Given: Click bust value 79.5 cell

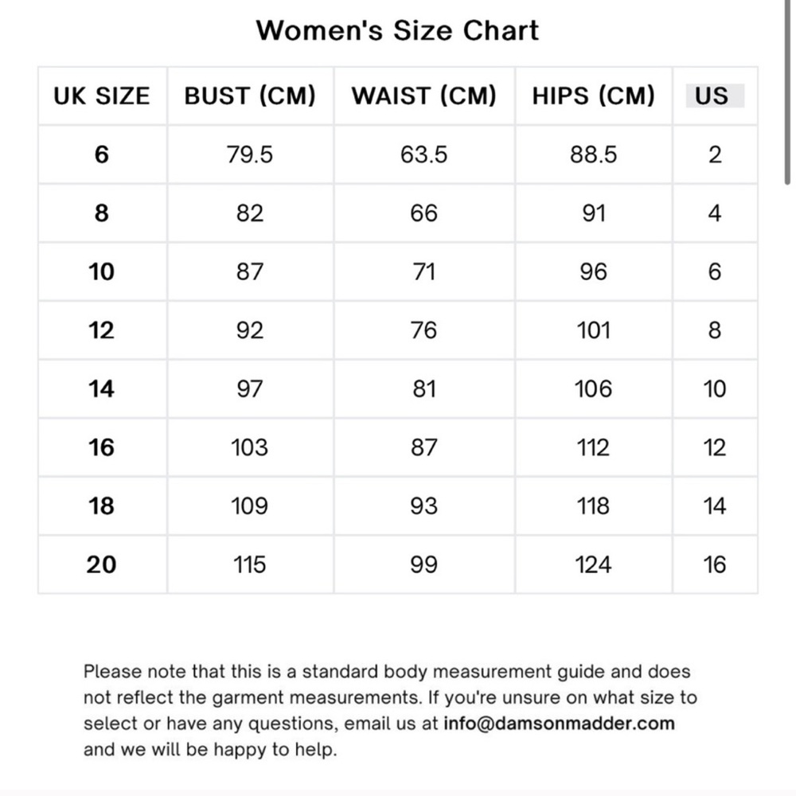Looking at the screenshot, I should pos(250,154).
